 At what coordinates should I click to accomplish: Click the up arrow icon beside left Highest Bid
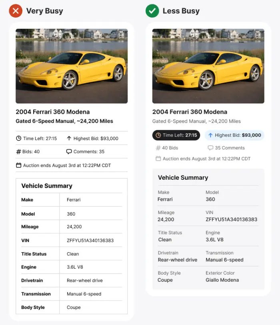69,138
